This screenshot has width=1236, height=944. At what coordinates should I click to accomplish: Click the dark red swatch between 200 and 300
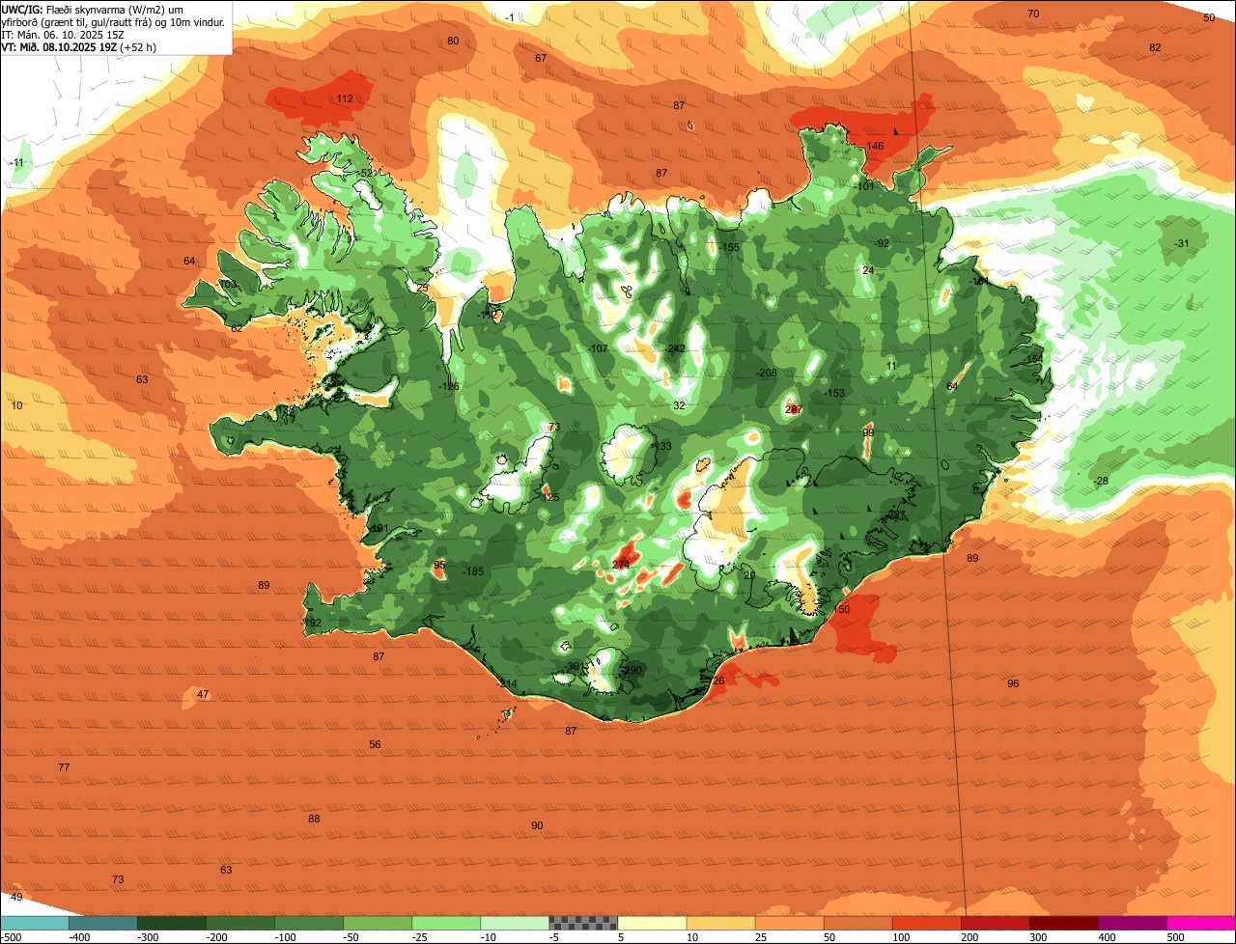995,923
